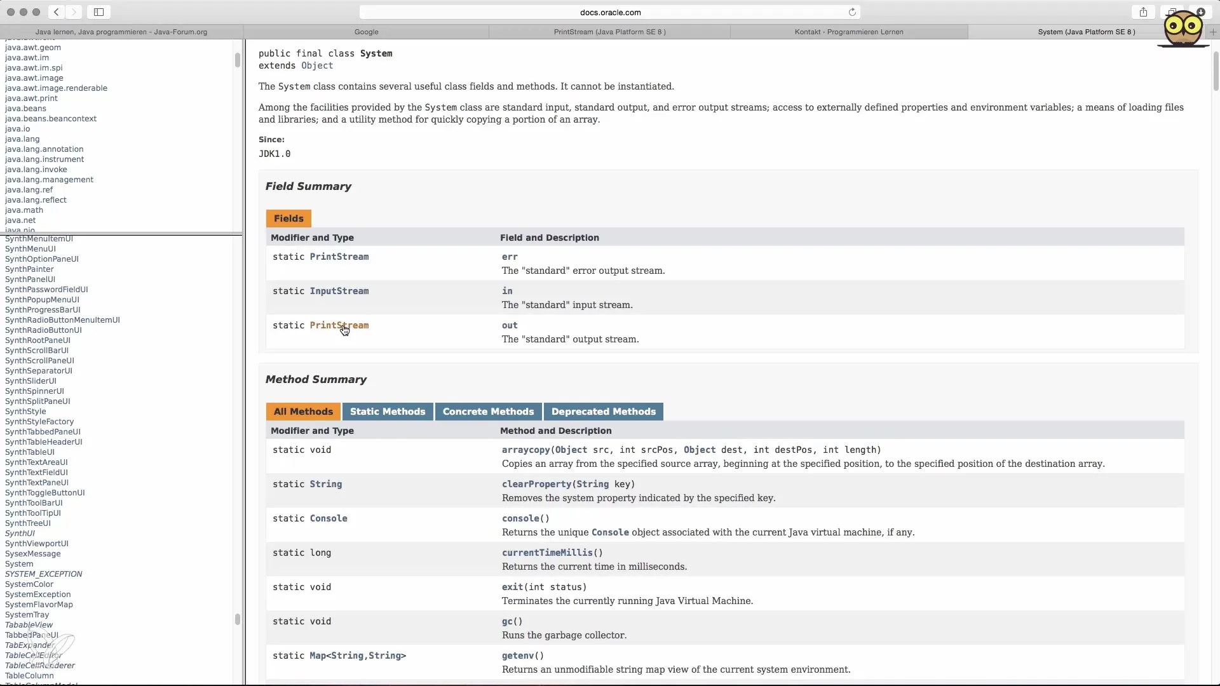The image size is (1220, 686).
Task: Show Concrete Methods tab
Action: (x=488, y=412)
